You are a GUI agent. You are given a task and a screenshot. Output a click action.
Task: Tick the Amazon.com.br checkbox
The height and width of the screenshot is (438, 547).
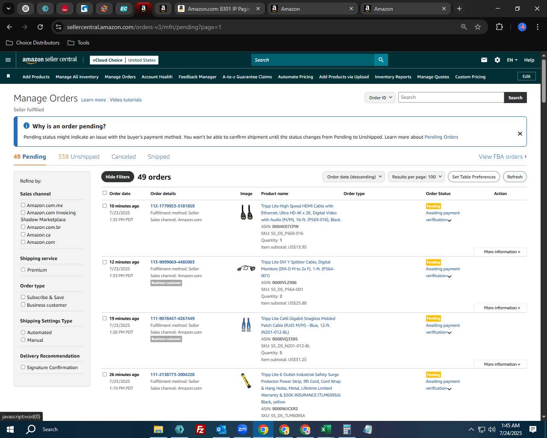23,227
